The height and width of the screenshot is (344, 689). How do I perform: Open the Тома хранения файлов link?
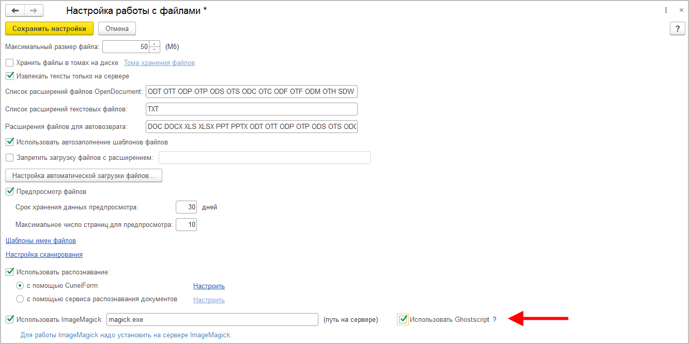[x=159, y=63]
